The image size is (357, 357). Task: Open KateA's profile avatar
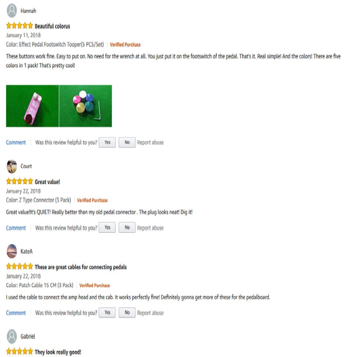pyautogui.click(x=12, y=251)
